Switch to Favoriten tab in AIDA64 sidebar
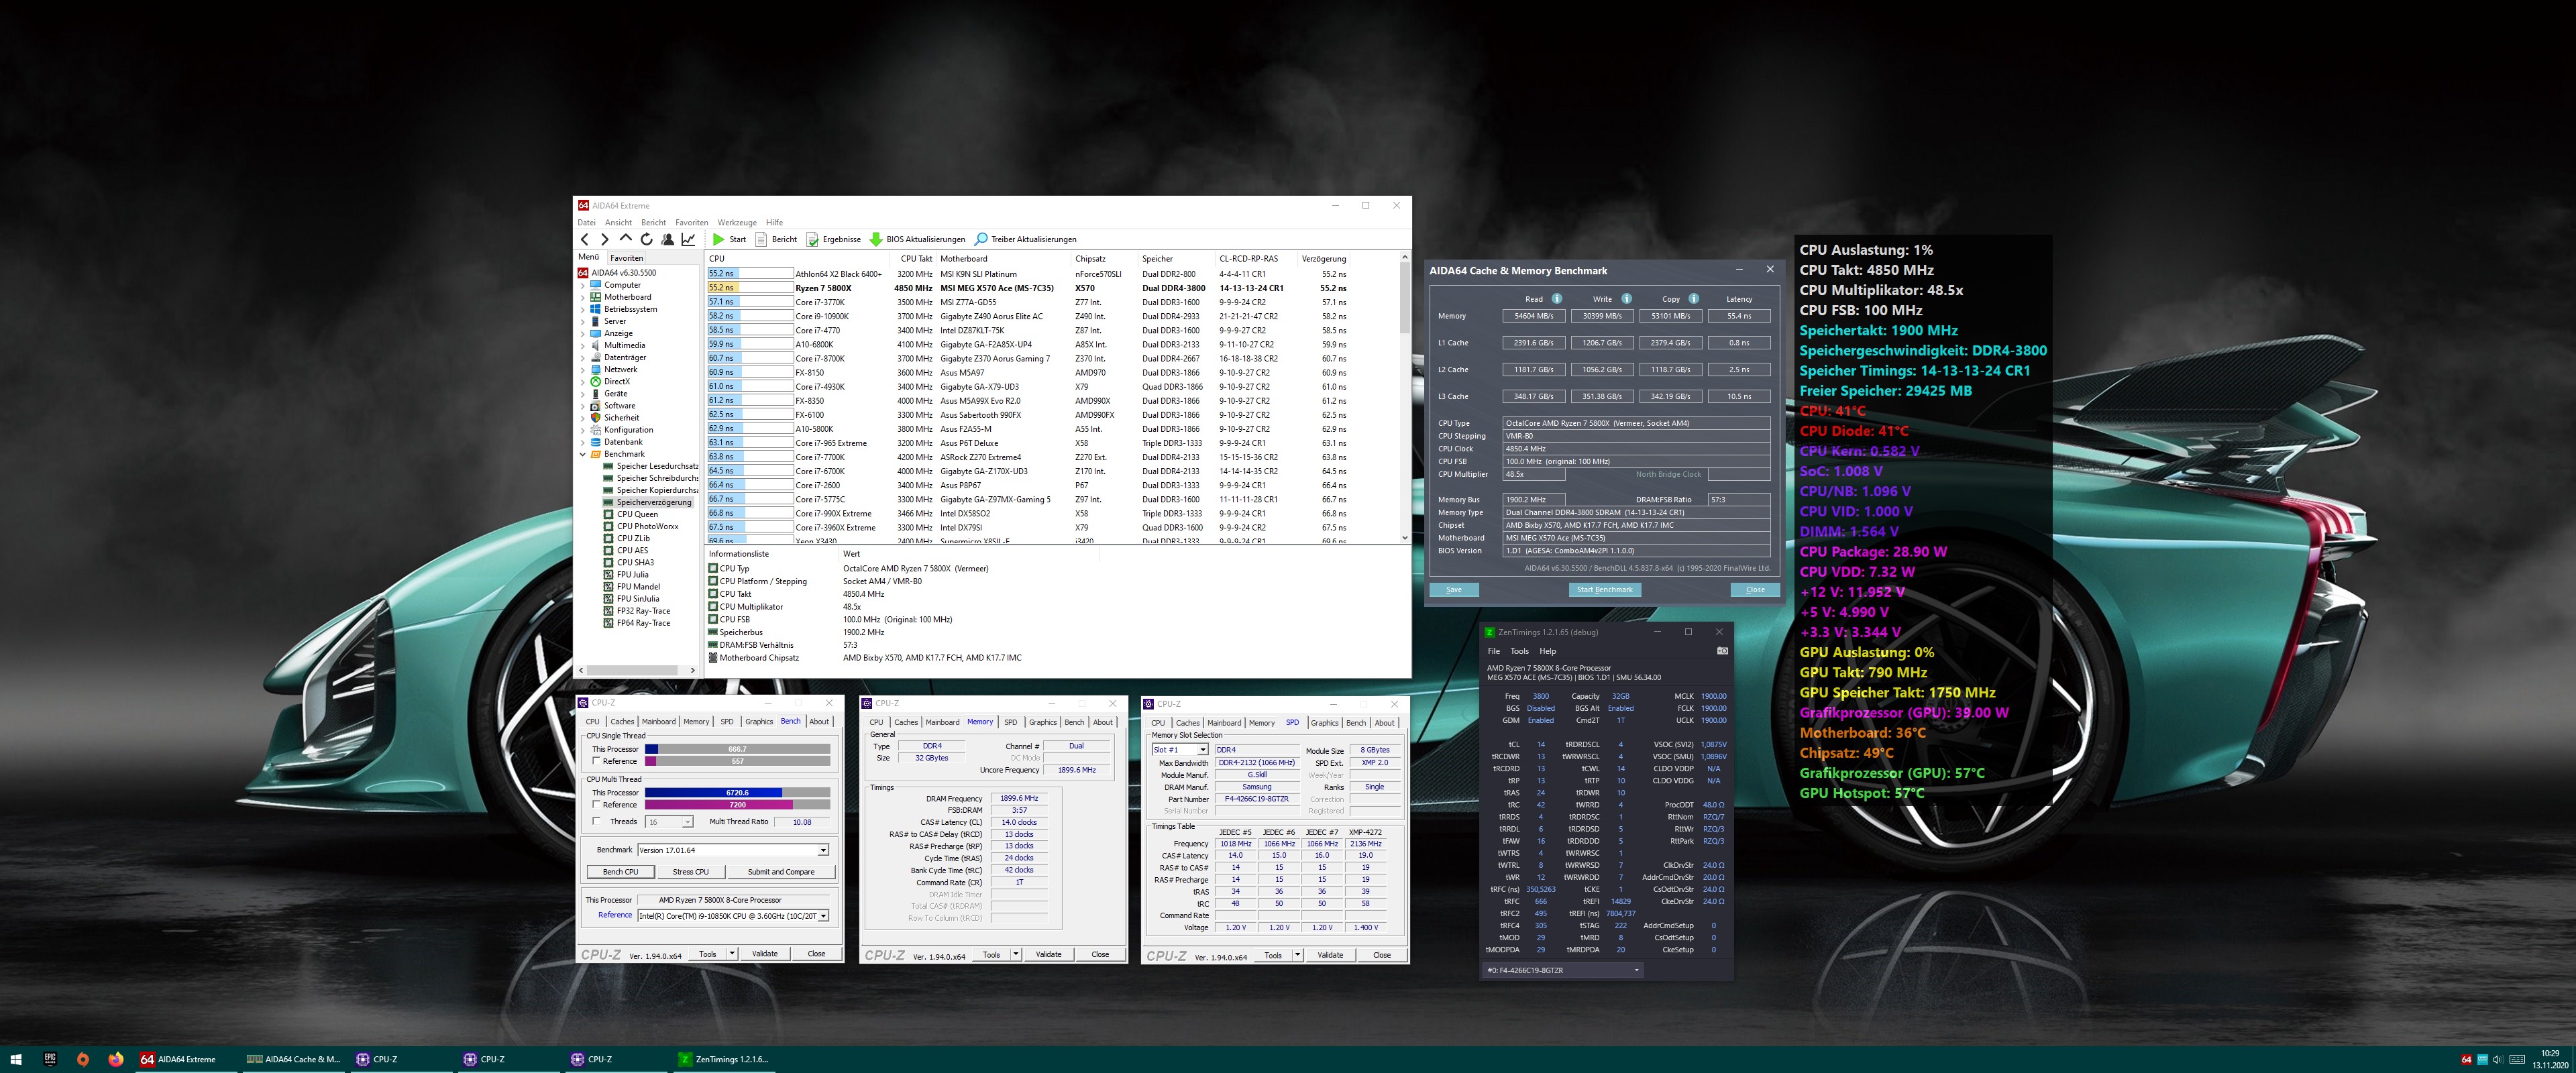This screenshot has height=1073, width=2576. pos(626,258)
